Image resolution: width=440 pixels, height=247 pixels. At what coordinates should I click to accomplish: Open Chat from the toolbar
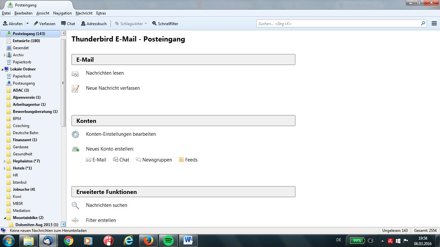tap(68, 23)
